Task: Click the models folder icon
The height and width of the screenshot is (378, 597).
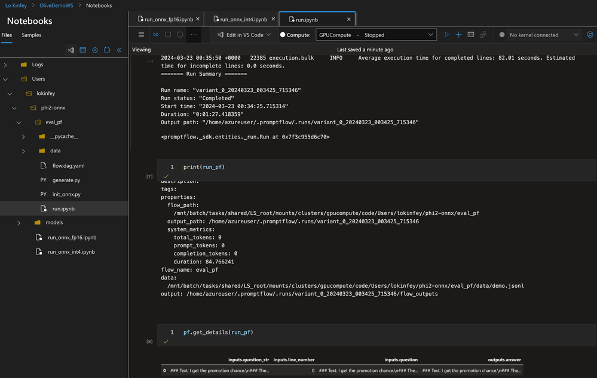Action: [37, 223]
